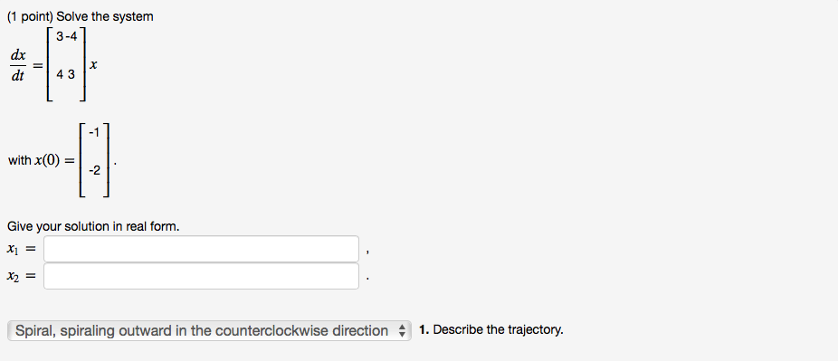Screen dimensions: 838x361
Task: Select the -1 entry of the initial vector
Action: pos(94,133)
